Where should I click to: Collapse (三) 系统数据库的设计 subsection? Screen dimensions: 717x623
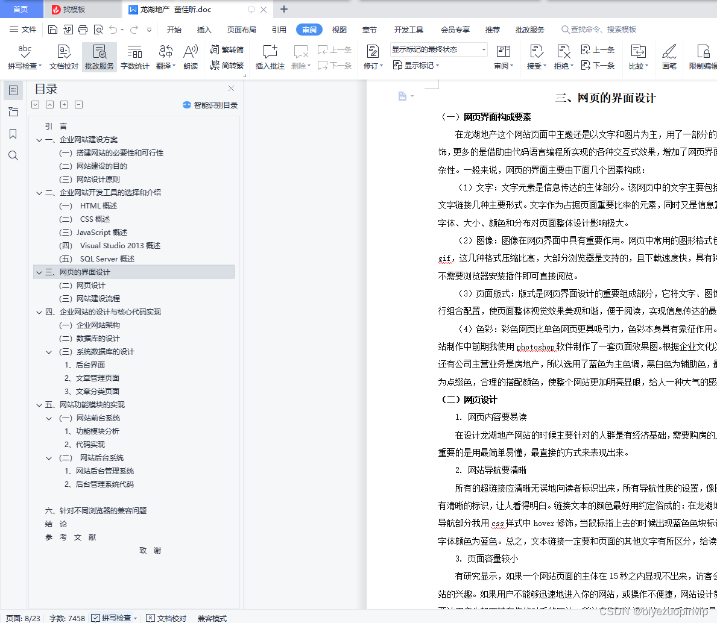(x=49, y=352)
